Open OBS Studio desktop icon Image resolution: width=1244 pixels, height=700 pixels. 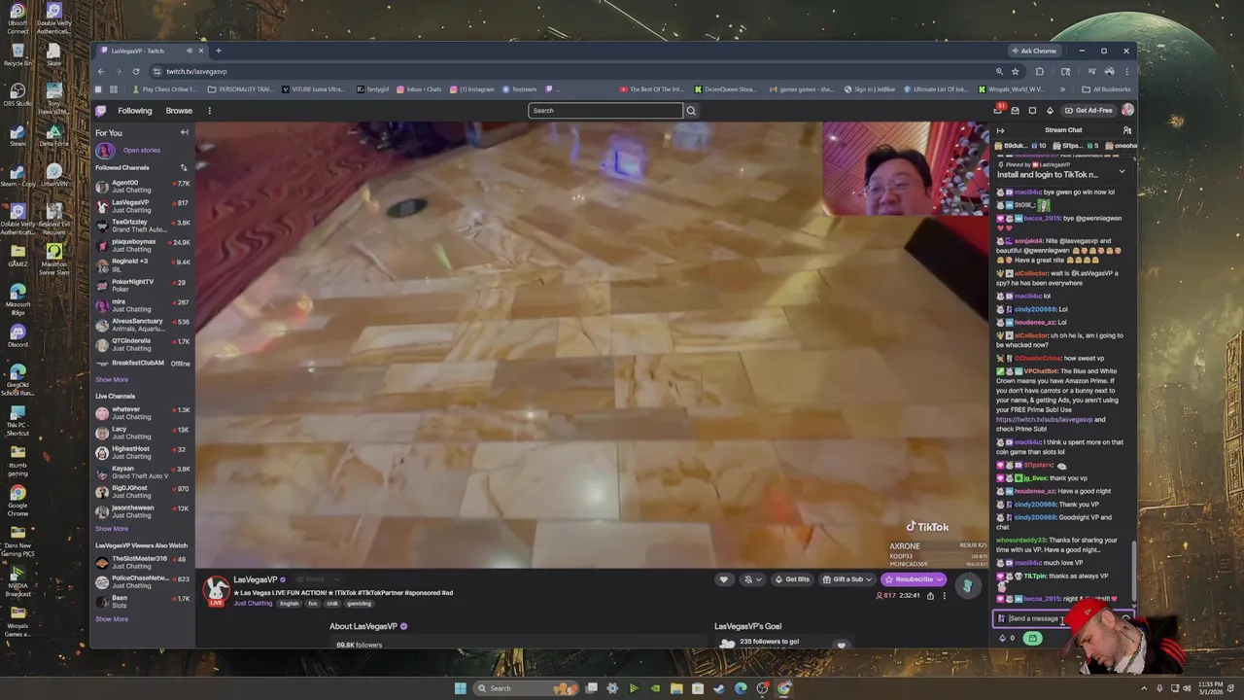(17, 93)
